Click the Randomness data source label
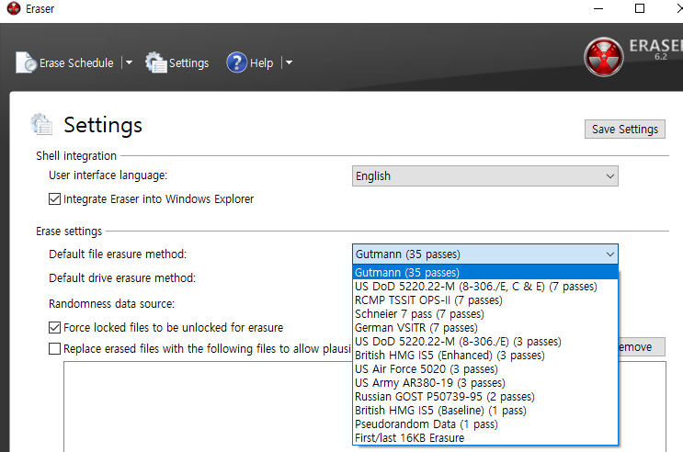The width and height of the screenshot is (683, 452). click(x=111, y=303)
